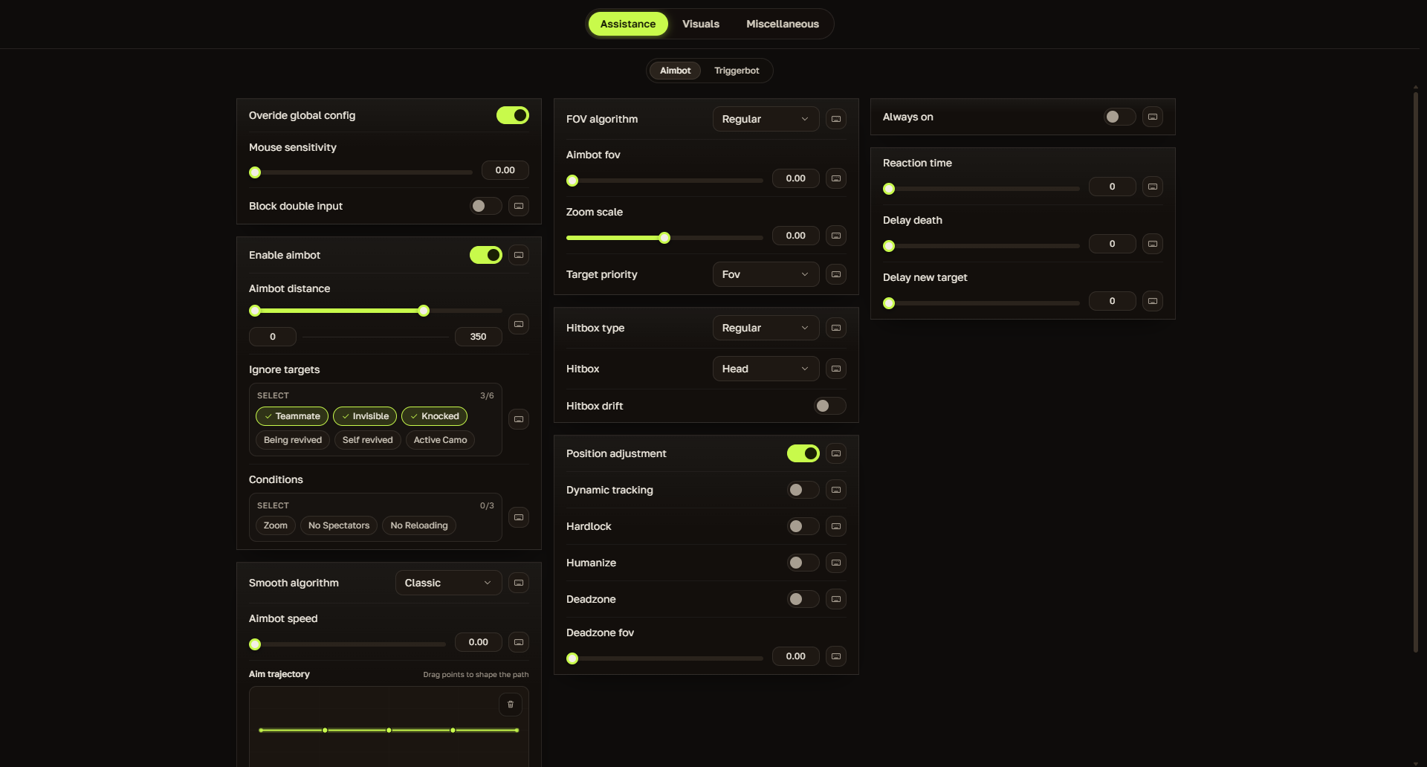This screenshot has height=767, width=1427.
Task: Toggle the Humanize switch
Action: [x=803, y=563]
